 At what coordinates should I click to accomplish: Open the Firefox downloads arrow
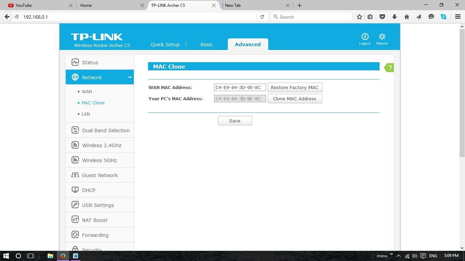coord(395,17)
